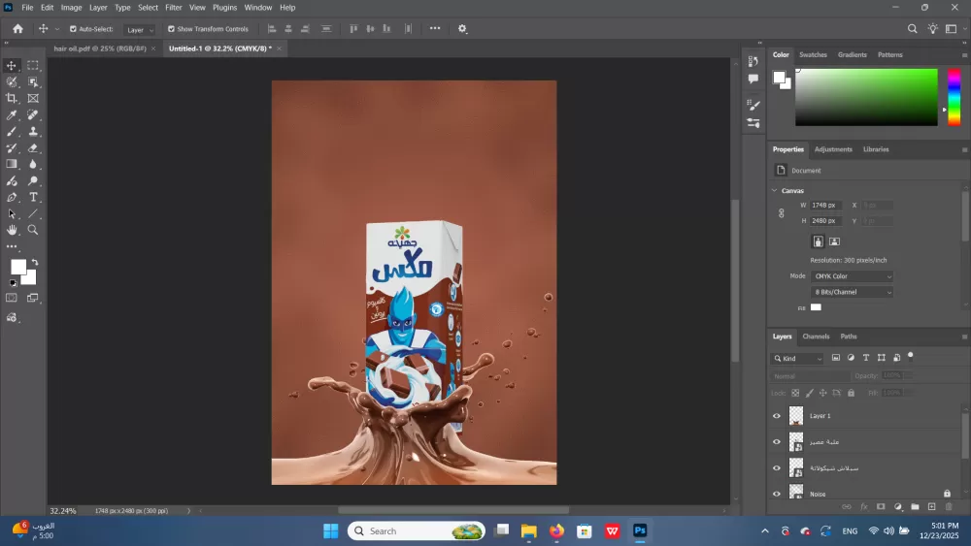
Task: Select the Rectangular Marquee tool
Action: (33, 66)
